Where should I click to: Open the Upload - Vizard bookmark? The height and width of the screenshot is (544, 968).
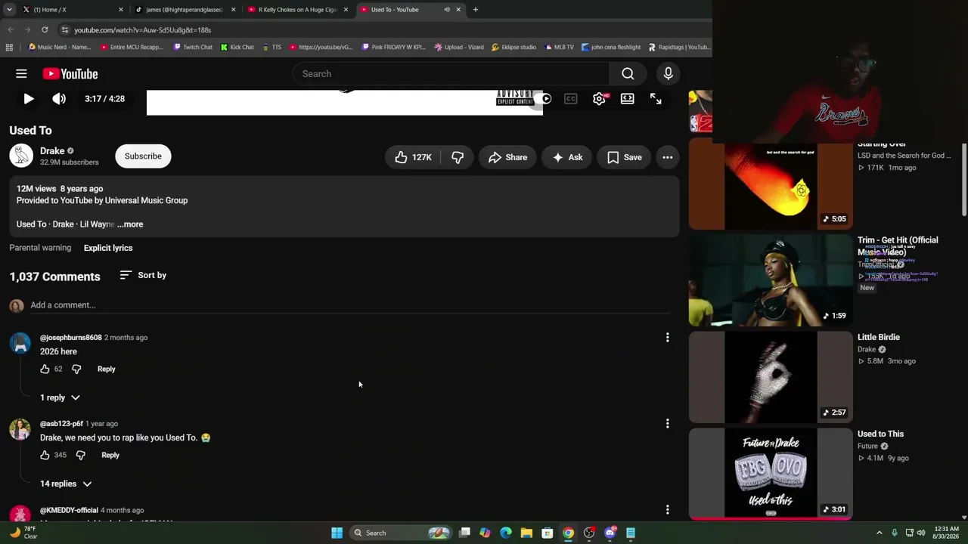point(459,47)
